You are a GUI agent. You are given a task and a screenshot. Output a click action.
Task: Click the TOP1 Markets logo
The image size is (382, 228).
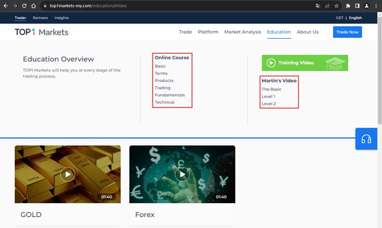pos(42,32)
